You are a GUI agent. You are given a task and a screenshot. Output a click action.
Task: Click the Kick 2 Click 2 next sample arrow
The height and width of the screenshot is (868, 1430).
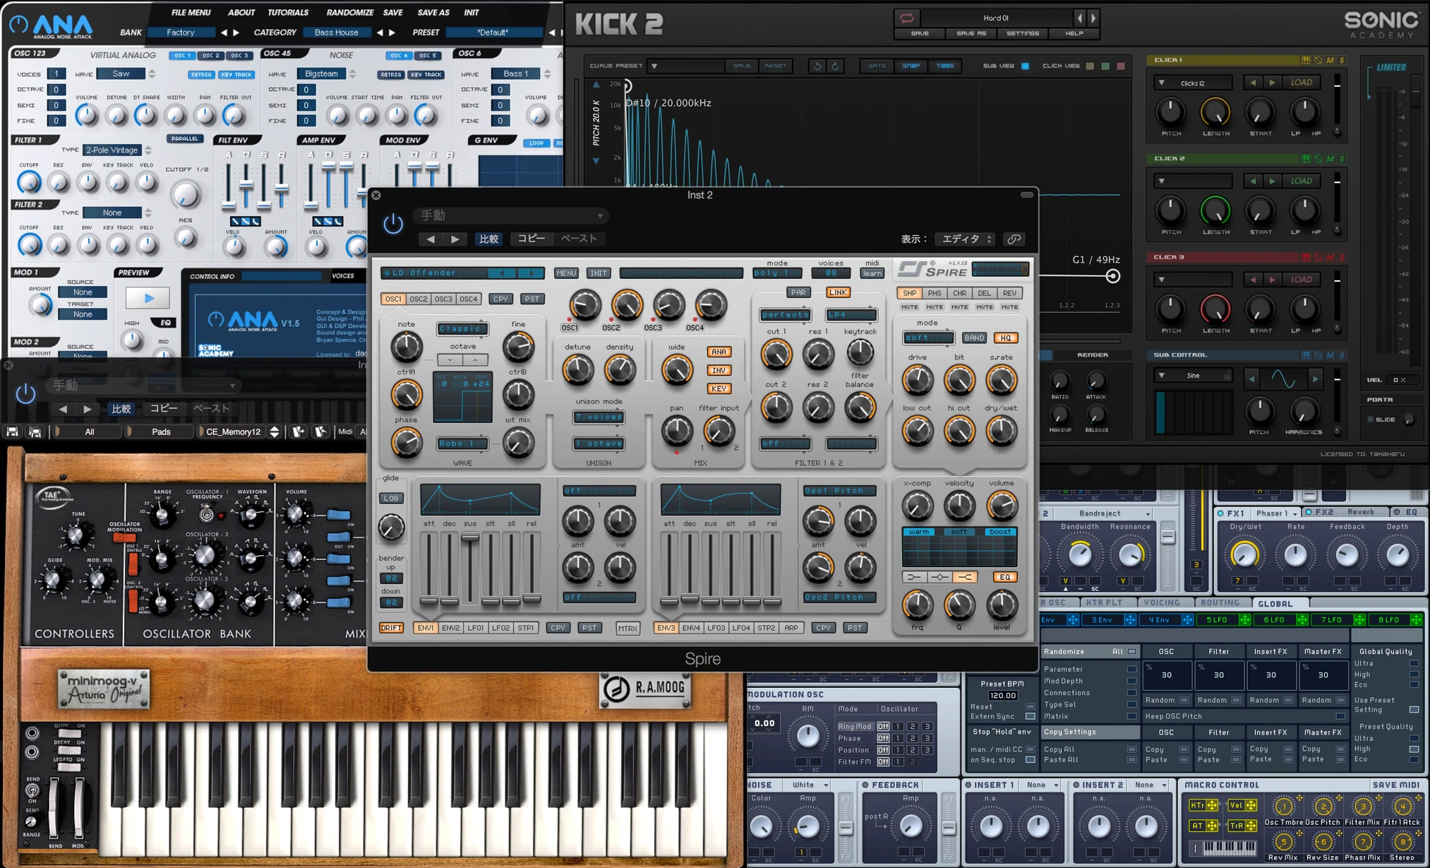(1272, 181)
